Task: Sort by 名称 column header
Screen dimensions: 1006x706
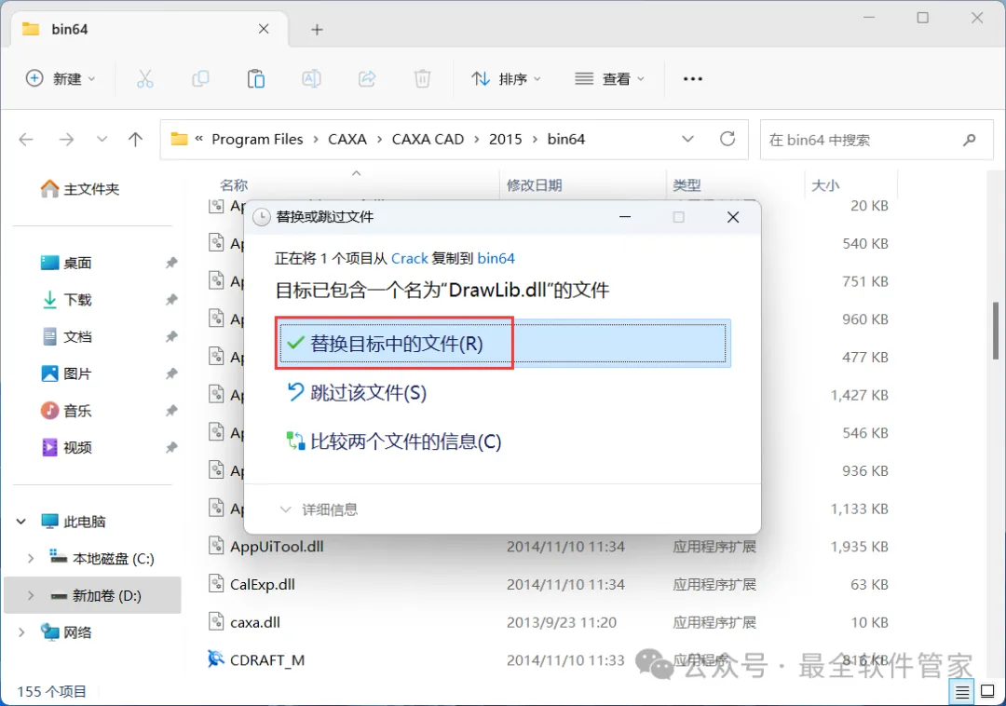Action: pos(234,185)
